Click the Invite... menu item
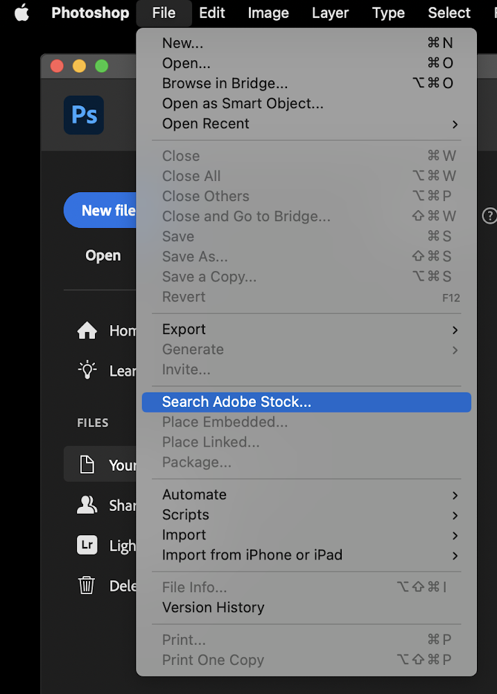Image resolution: width=497 pixels, height=694 pixels. tap(306, 370)
